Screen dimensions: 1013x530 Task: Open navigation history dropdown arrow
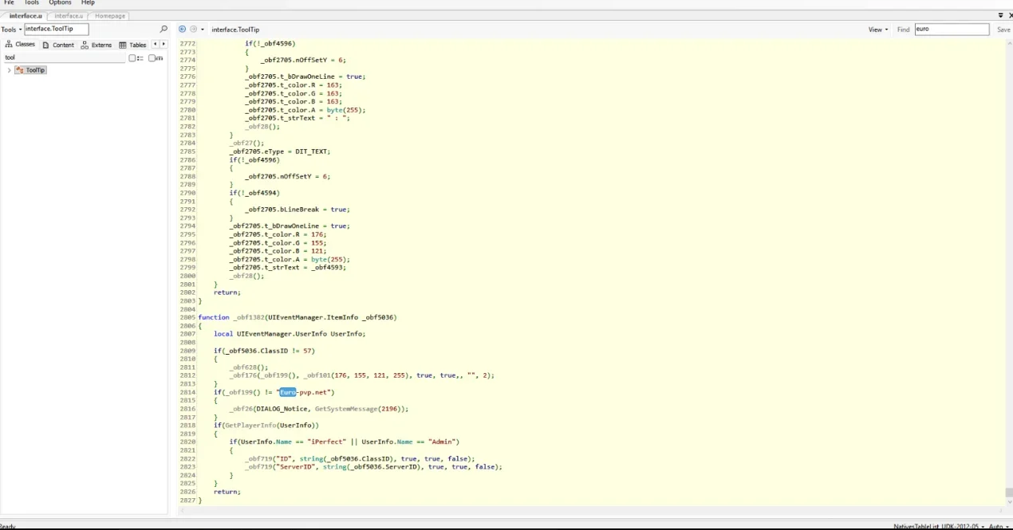tap(203, 29)
